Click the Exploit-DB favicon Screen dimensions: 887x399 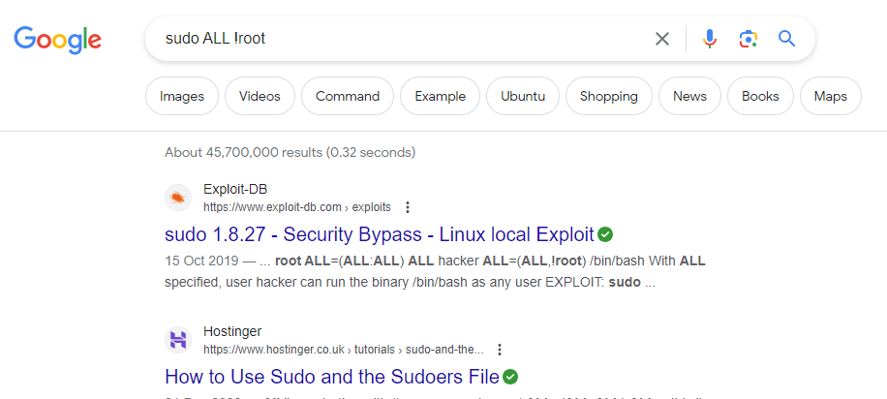177,198
